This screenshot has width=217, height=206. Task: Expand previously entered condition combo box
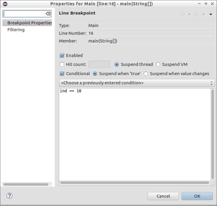point(137,83)
